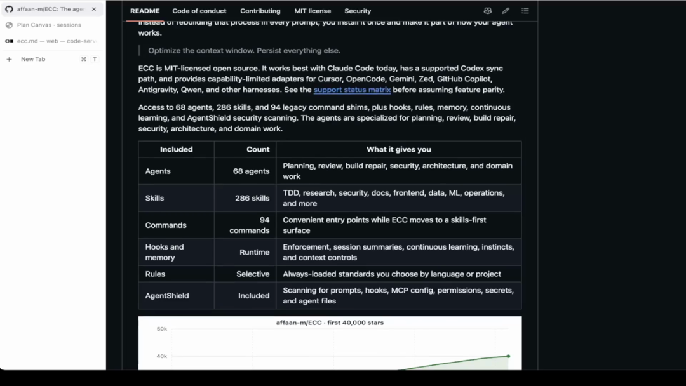Click the Included count cell for AgentShield
This screenshot has height=386, width=686.
[x=245, y=296]
